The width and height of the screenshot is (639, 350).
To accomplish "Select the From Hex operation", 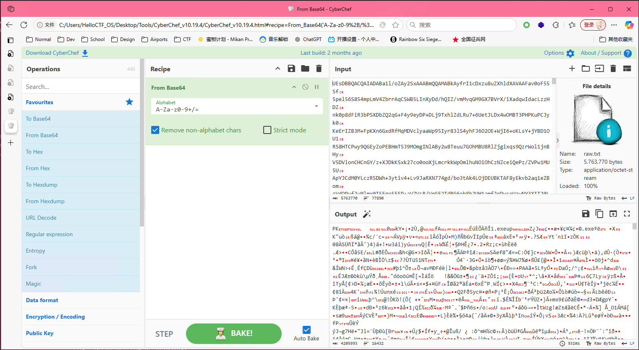I will (81, 168).
